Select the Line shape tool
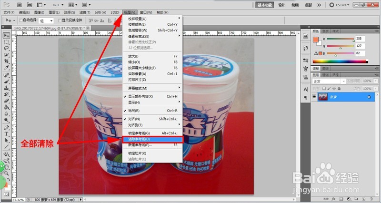Viewport: 381px width, 203px height. 7,147
